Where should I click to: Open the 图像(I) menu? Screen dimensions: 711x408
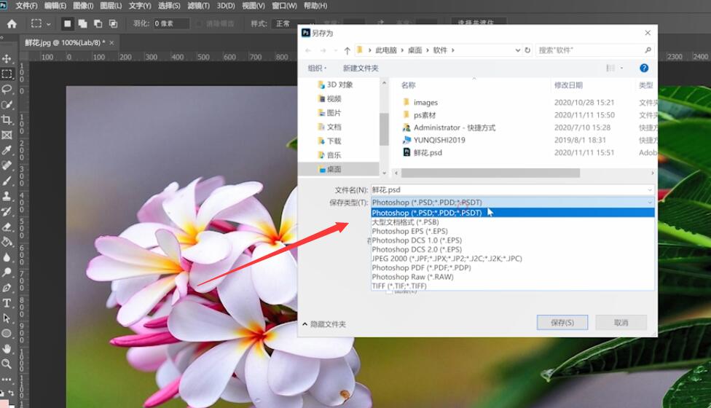click(x=83, y=5)
